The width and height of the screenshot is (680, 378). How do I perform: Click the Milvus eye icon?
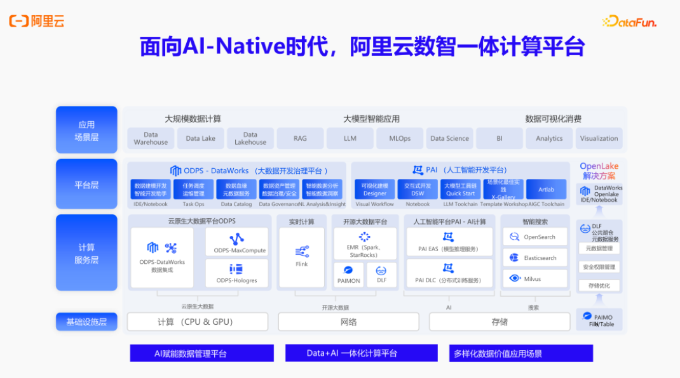514,278
